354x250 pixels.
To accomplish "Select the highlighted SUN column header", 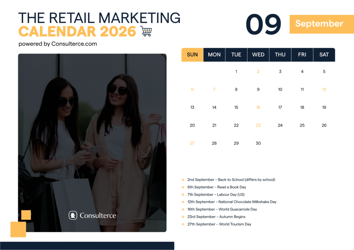I will point(192,54).
